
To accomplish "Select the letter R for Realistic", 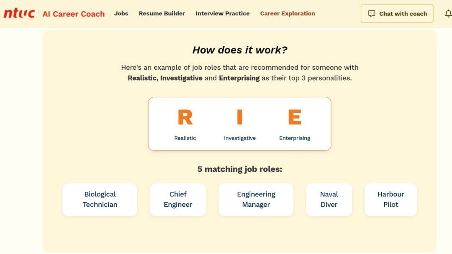I will point(185,117).
